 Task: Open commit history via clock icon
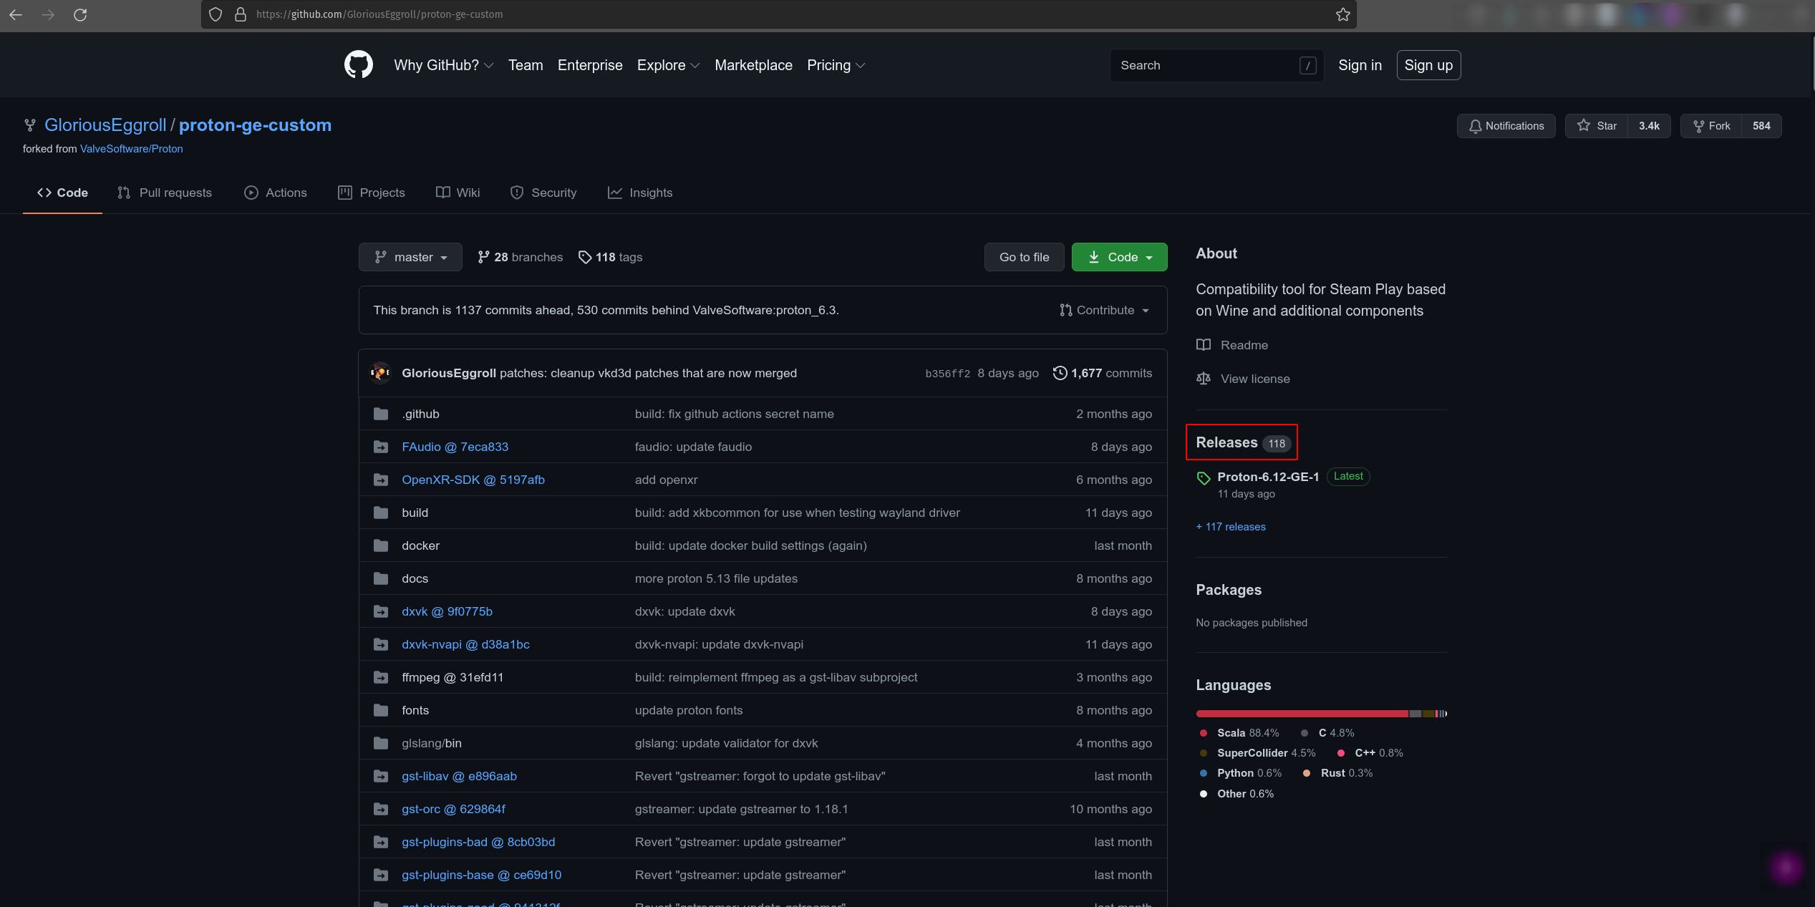[1060, 373]
